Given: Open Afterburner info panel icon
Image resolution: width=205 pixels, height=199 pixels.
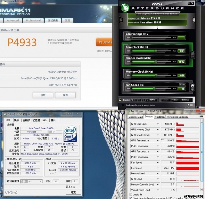Looking at the screenshot, I should [x=193, y=20].
